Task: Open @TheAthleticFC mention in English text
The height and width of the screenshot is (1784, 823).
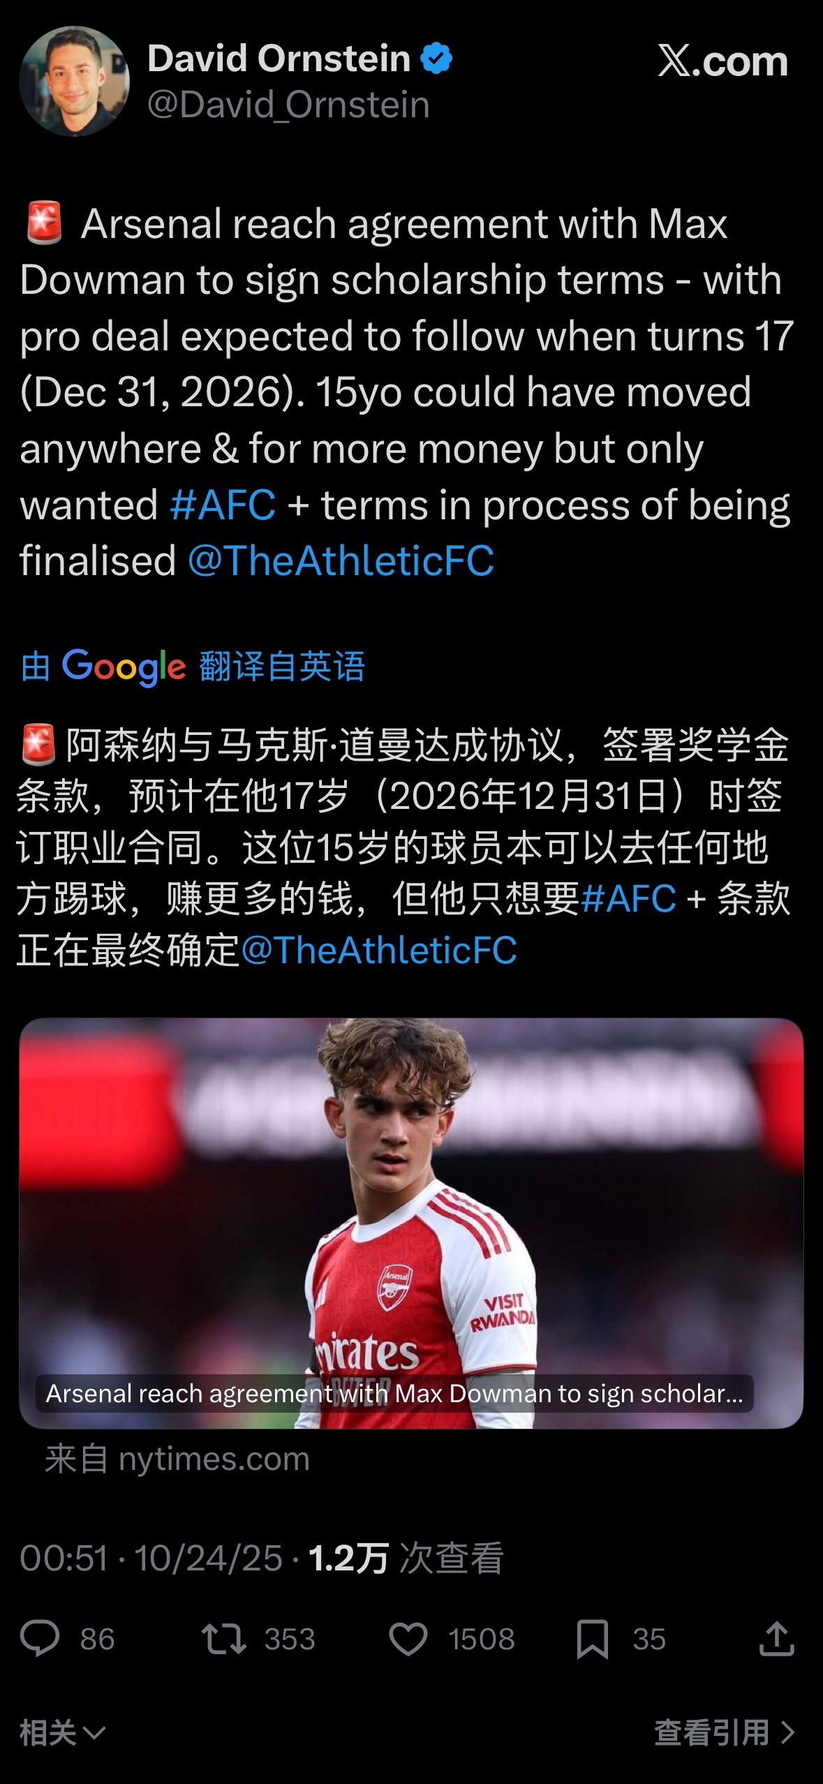Action: [341, 560]
